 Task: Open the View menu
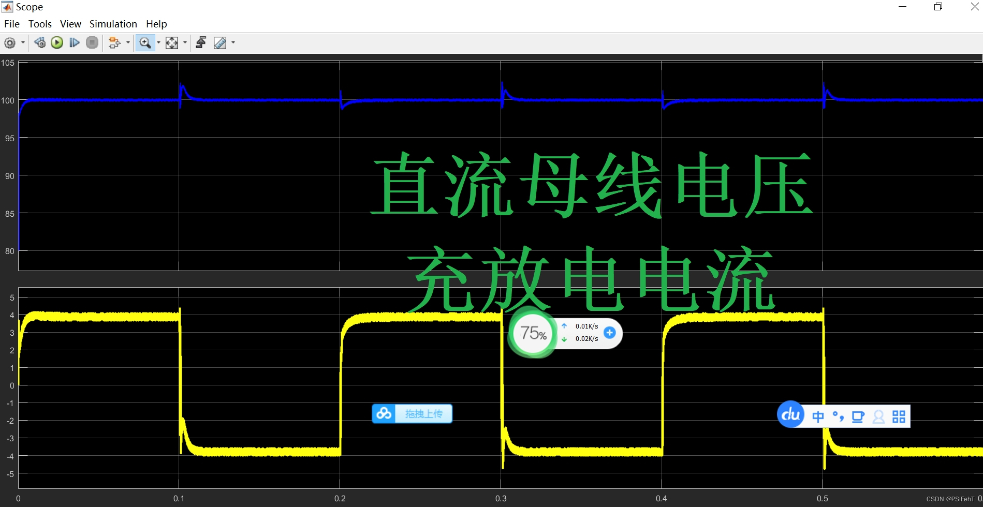point(70,24)
